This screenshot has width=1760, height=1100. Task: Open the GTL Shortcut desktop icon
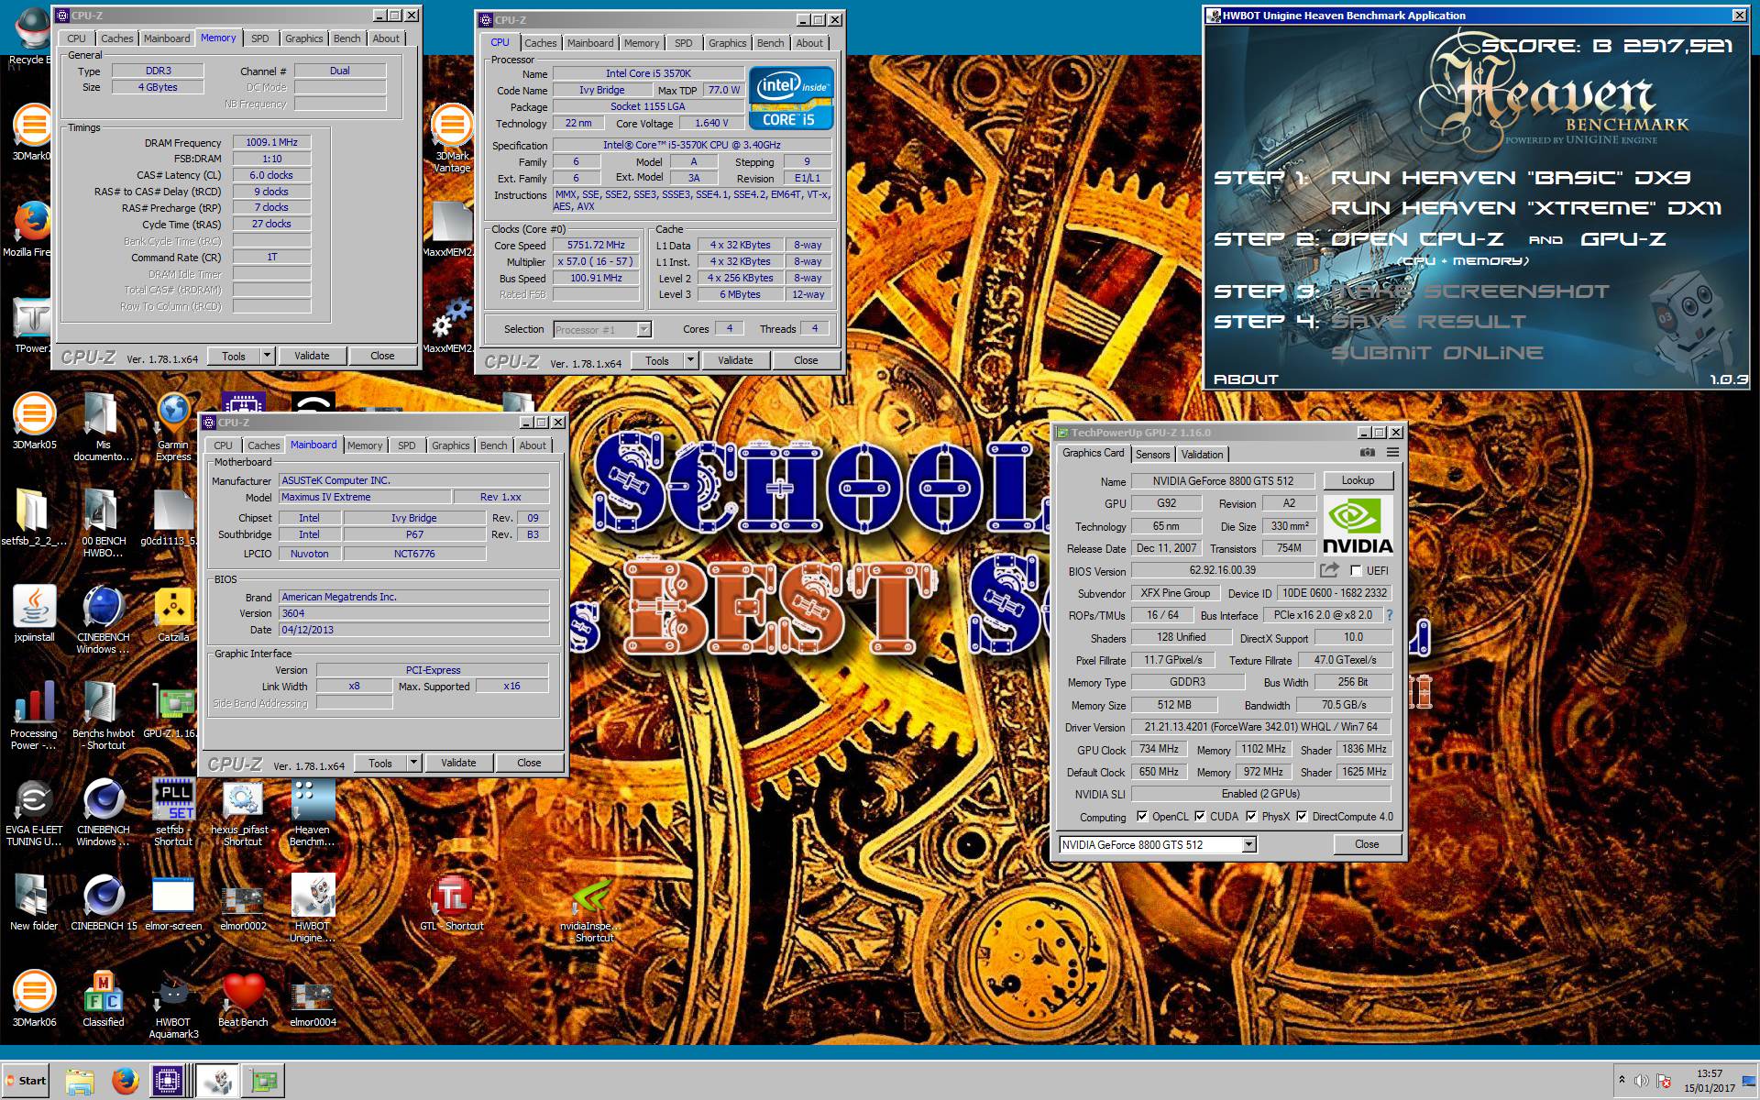pyautogui.click(x=452, y=903)
